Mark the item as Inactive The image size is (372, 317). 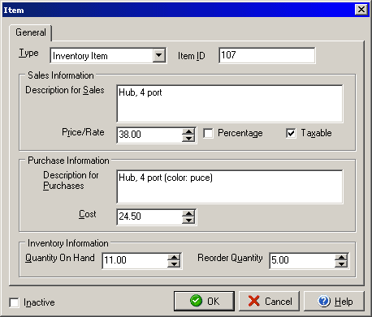(14, 302)
